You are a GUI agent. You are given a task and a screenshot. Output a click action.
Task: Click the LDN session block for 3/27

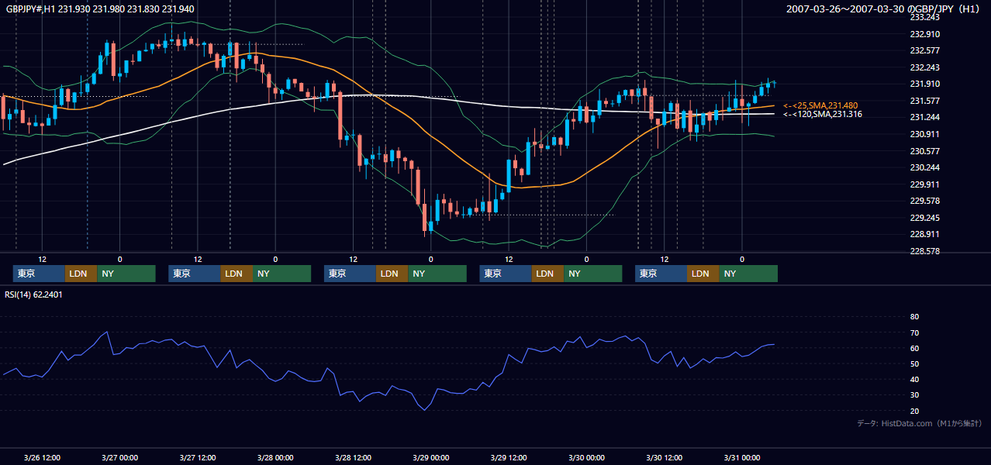tap(236, 274)
